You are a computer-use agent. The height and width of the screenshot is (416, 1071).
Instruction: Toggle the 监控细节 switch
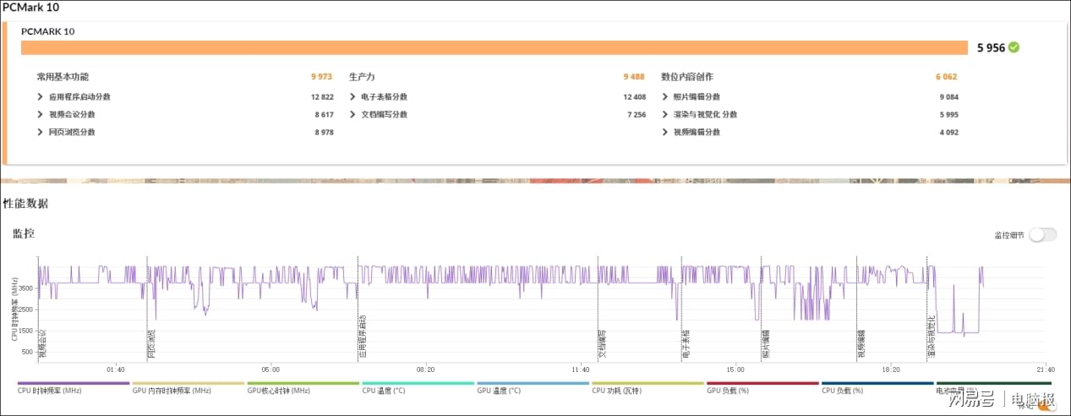[1042, 234]
